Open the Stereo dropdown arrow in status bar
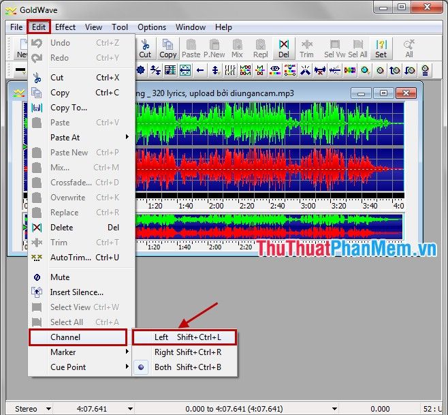This screenshot has height=415, width=448. click(48, 409)
